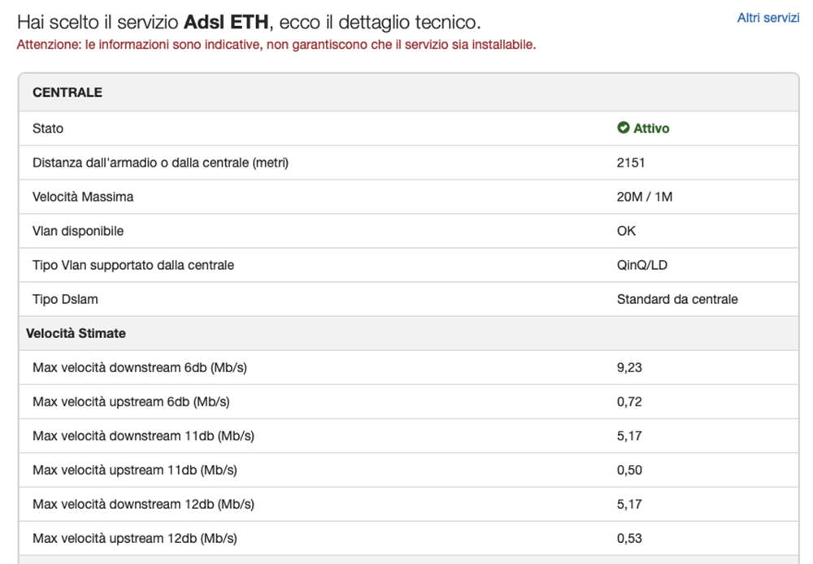Image resolution: width=813 pixels, height=564 pixels.
Task: Select the upstream 11db value 0,50
Action: pyautogui.click(x=629, y=471)
